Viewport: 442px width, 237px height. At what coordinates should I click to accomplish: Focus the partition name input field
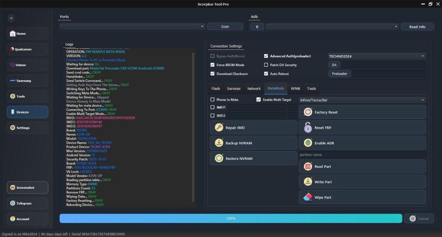pyautogui.click(x=362, y=155)
